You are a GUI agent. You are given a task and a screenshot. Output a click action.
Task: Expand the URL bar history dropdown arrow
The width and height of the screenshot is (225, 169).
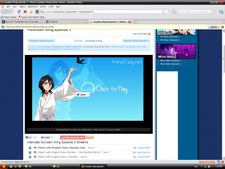[167, 12]
